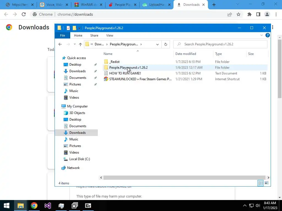Switch to large icons view layout

pos(267,183)
